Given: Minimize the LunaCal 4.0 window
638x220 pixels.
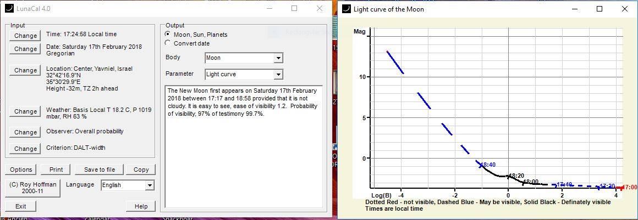Looking at the screenshot, I should click(x=269, y=9).
